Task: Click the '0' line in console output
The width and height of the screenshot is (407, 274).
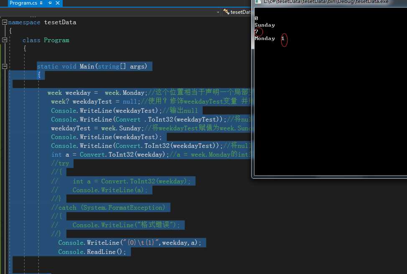Action: coord(256,18)
